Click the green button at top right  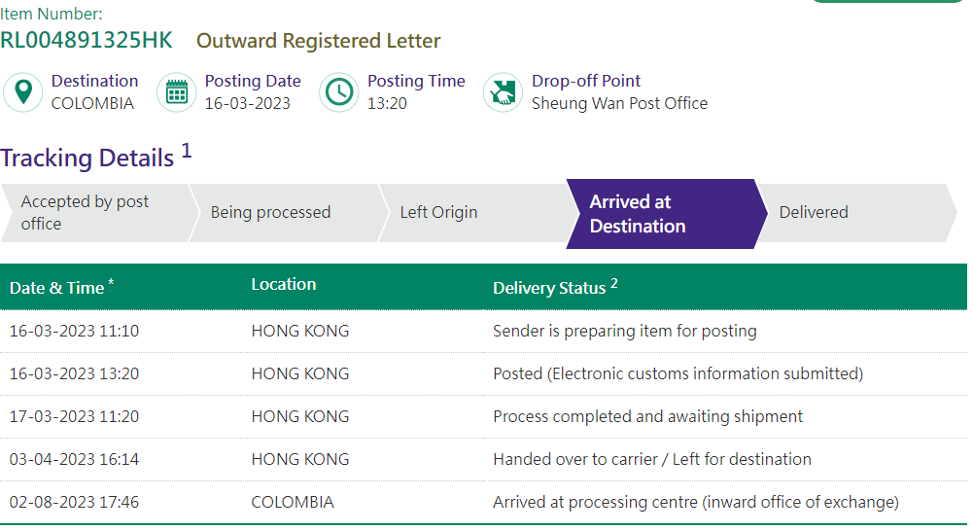tap(887, 2)
